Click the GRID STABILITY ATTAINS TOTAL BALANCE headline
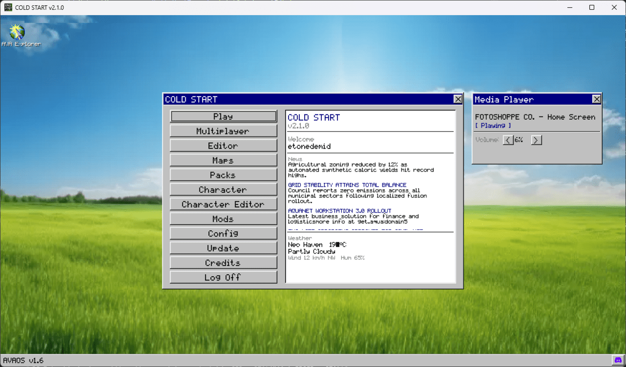The height and width of the screenshot is (367, 626). (x=347, y=185)
